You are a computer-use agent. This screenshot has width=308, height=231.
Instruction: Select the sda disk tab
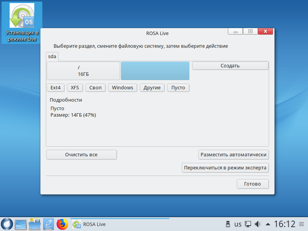tap(52, 57)
